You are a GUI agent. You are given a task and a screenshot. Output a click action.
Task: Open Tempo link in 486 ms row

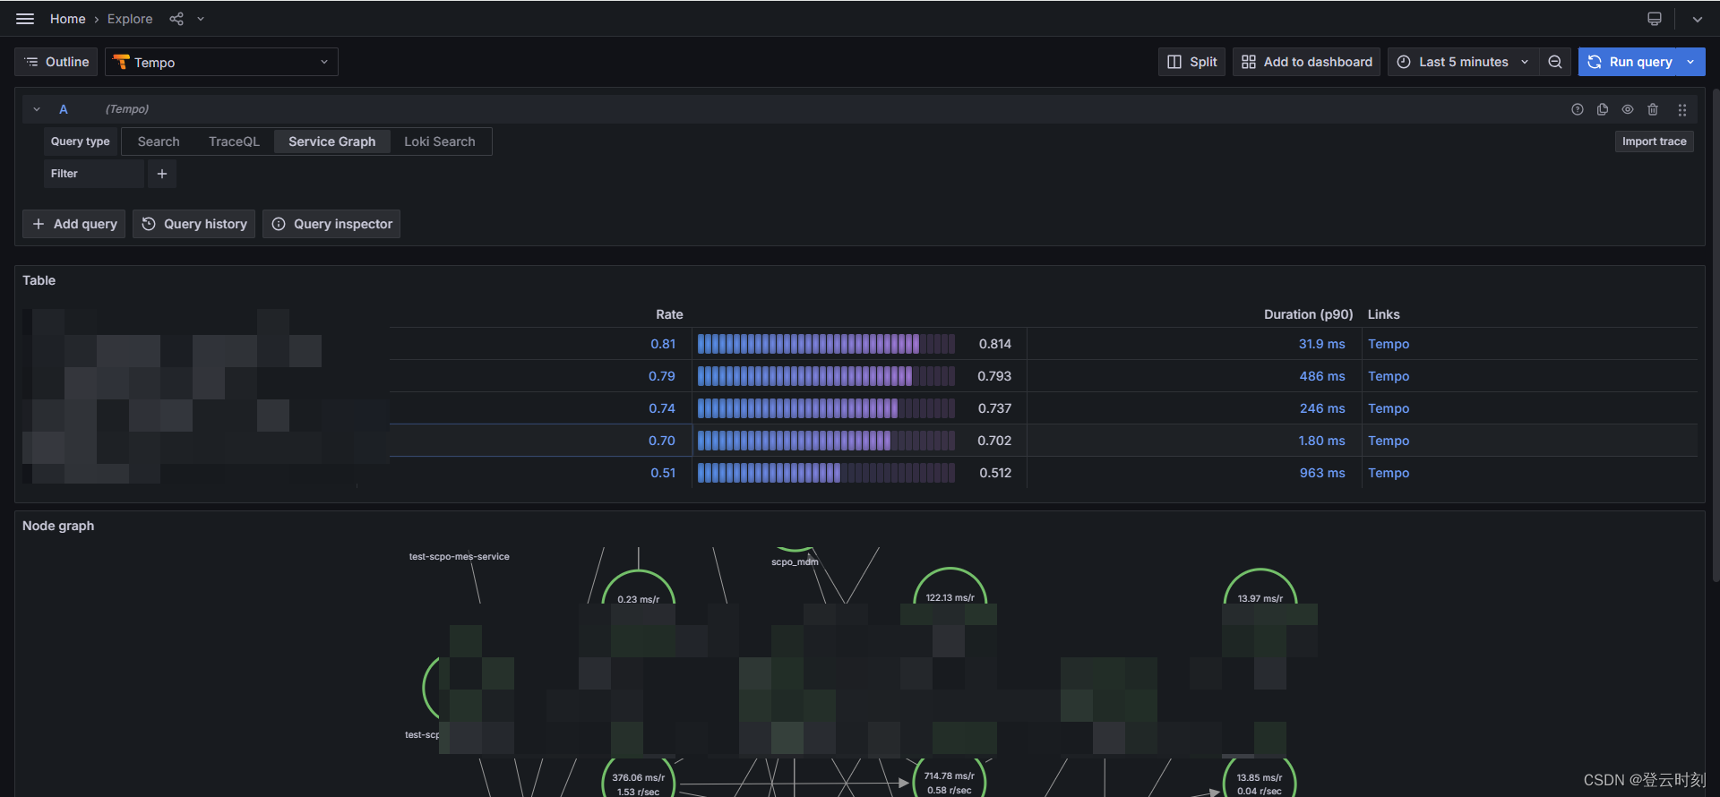point(1389,376)
